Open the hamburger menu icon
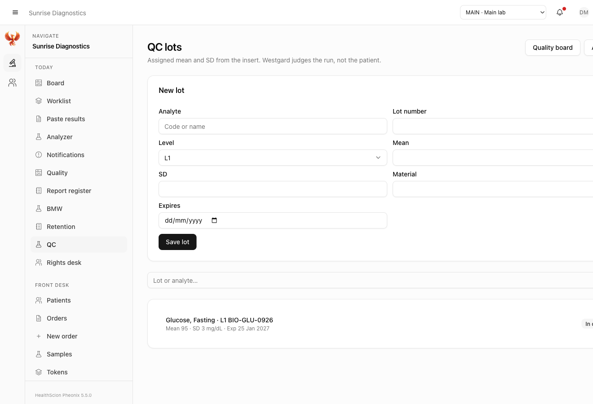The height and width of the screenshot is (404, 593). 15,13
